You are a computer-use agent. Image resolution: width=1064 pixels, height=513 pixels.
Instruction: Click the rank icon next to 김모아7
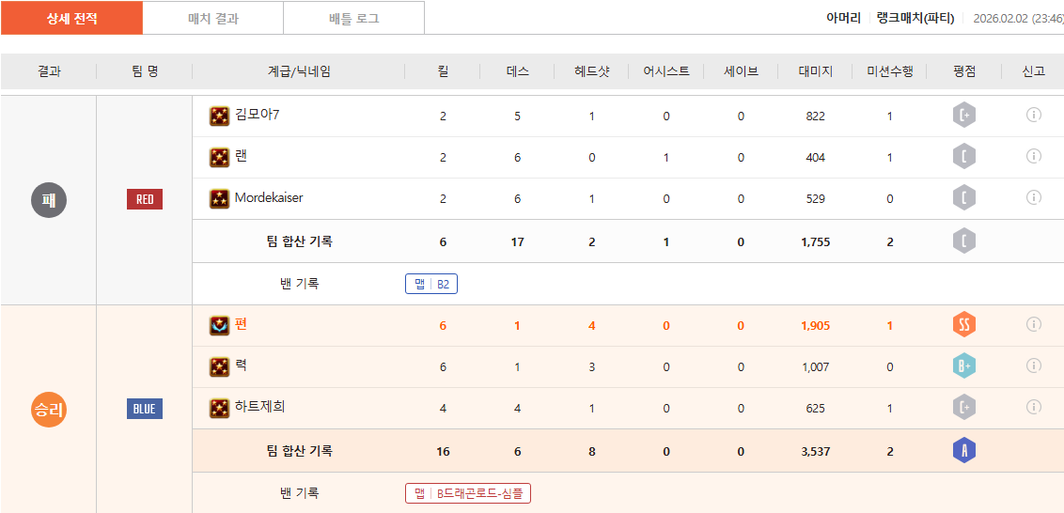click(x=219, y=116)
